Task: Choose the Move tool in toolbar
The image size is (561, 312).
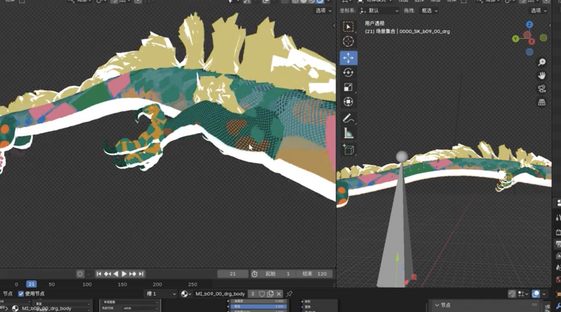Action: pos(348,58)
